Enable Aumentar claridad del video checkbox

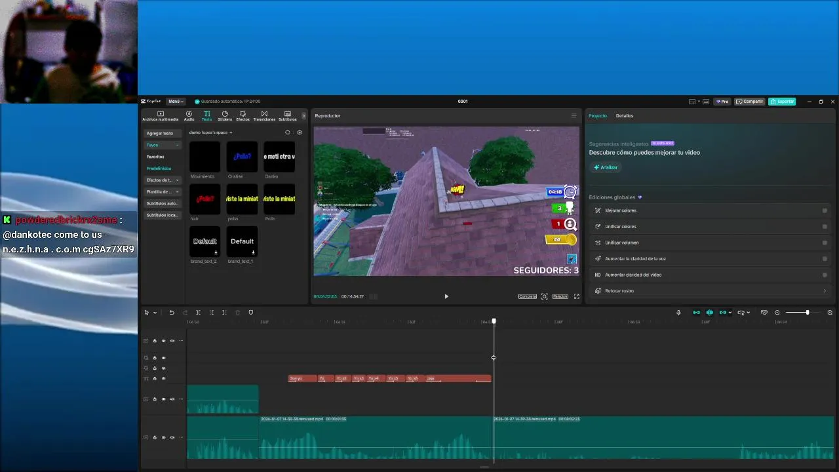click(x=825, y=275)
